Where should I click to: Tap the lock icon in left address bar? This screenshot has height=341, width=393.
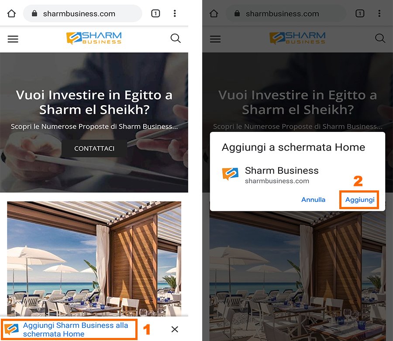(34, 13)
